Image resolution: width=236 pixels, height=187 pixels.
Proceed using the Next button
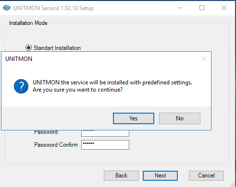tap(160, 175)
